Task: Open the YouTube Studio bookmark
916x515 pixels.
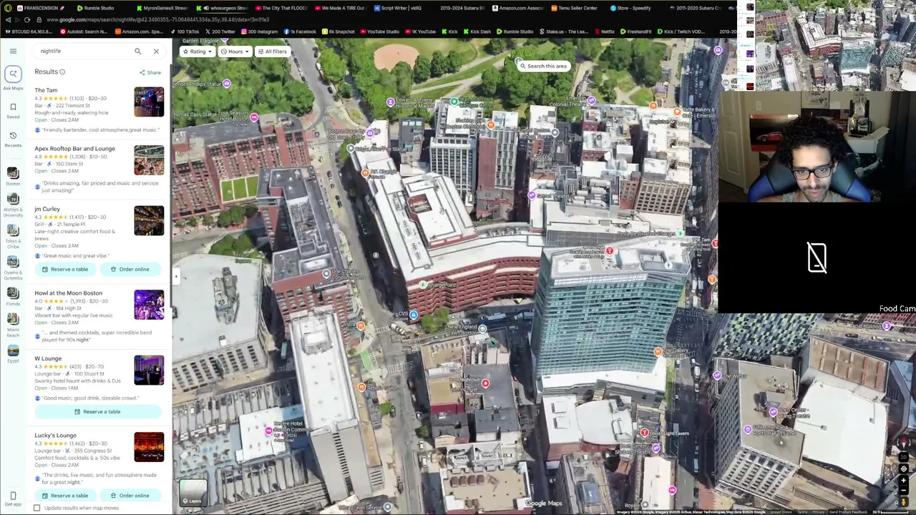Action: click(x=379, y=31)
